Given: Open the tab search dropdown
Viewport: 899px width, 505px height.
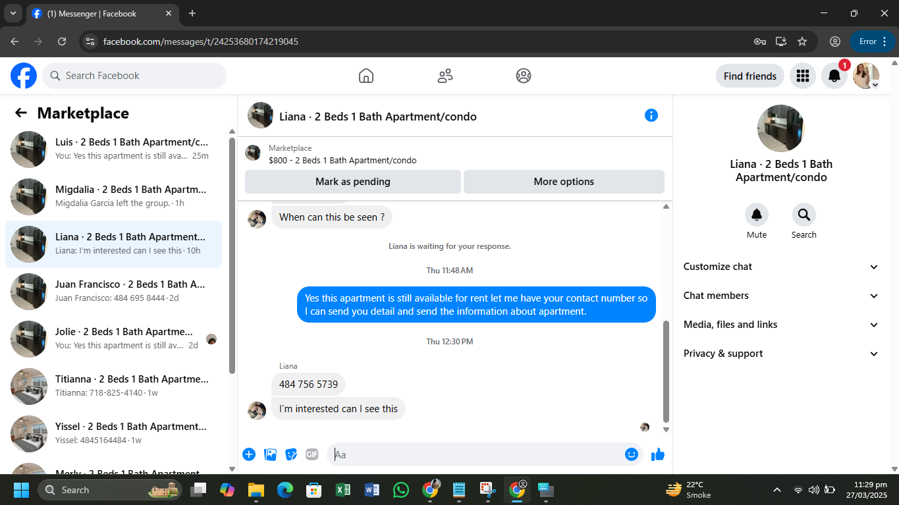Looking at the screenshot, I should (13, 13).
